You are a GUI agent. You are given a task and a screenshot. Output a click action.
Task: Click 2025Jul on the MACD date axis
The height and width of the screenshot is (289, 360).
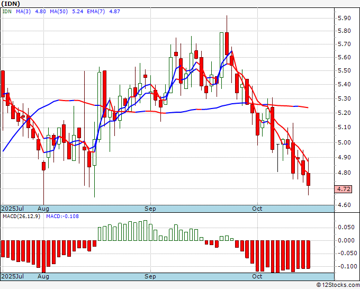click(x=13, y=276)
